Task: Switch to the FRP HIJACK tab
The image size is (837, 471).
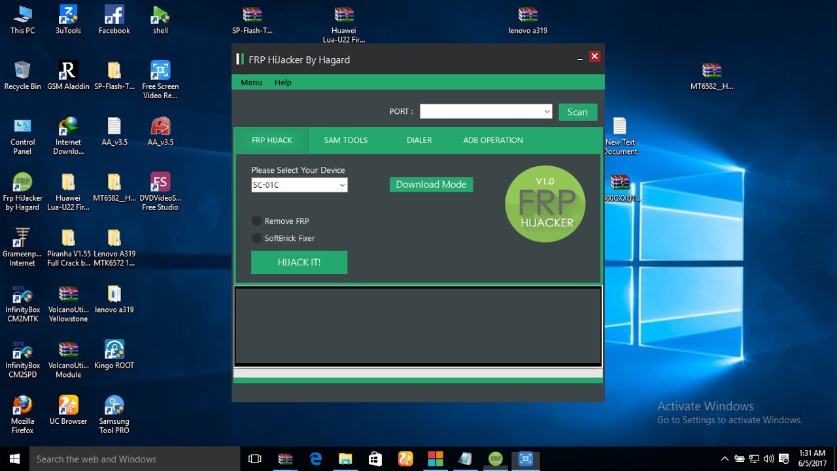Action: (272, 140)
